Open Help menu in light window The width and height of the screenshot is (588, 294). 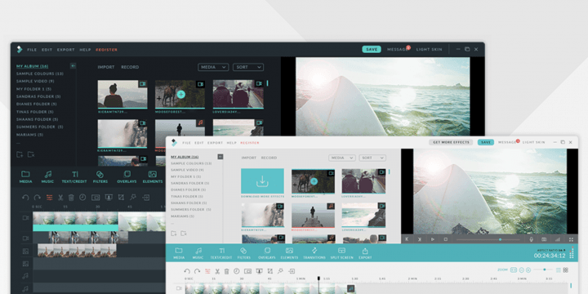[232, 143]
